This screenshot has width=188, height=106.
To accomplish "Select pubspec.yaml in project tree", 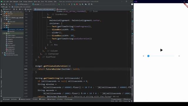I will [x=11, y=49].
